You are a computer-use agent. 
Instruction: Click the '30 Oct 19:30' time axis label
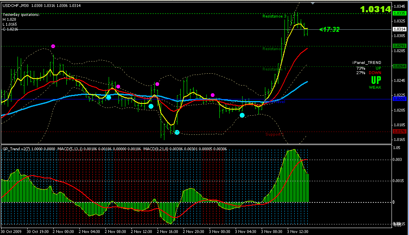pyautogui.click(x=37, y=232)
